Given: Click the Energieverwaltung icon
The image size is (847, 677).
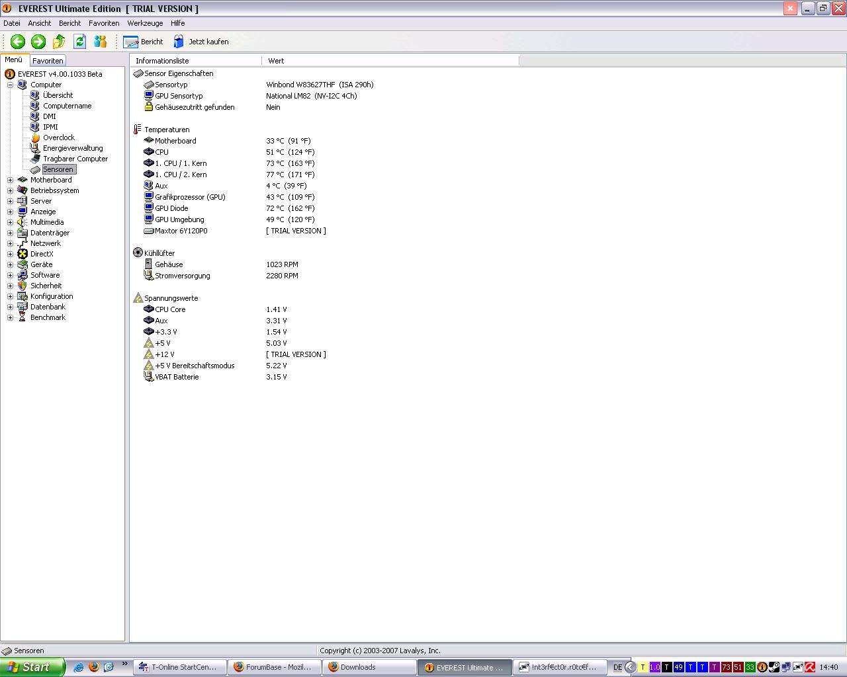Looking at the screenshot, I should tap(35, 148).
